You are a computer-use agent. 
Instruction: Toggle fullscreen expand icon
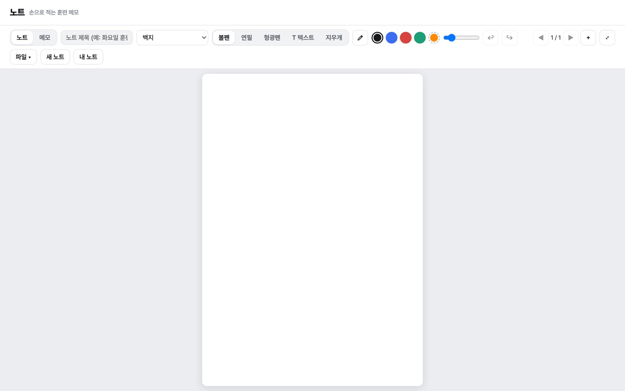[x=607, y=38]
